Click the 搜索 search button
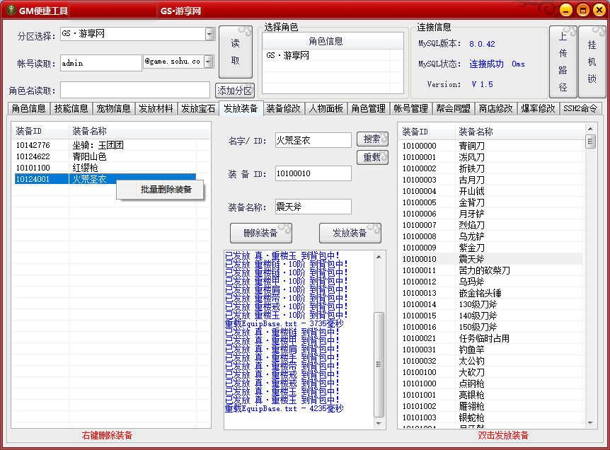 click(372, 139)
